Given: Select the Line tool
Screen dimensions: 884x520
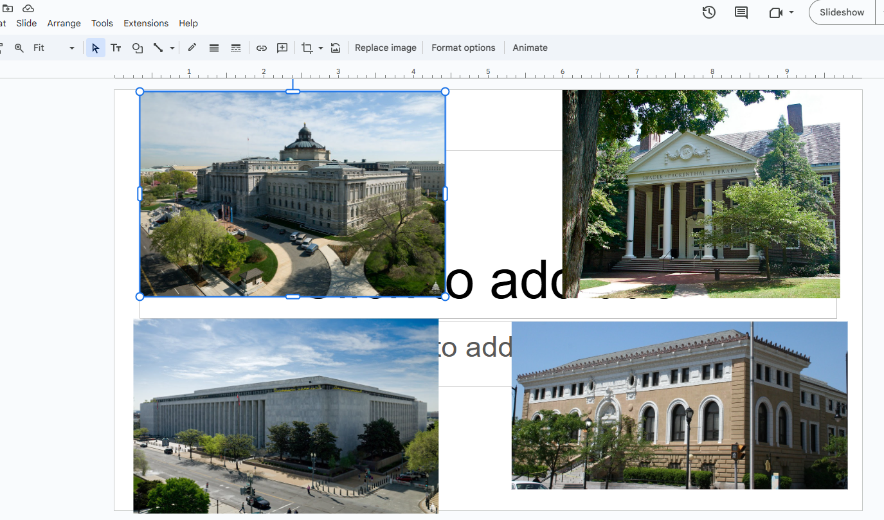Looking at the screenshot, I should [x=159, y=48].
